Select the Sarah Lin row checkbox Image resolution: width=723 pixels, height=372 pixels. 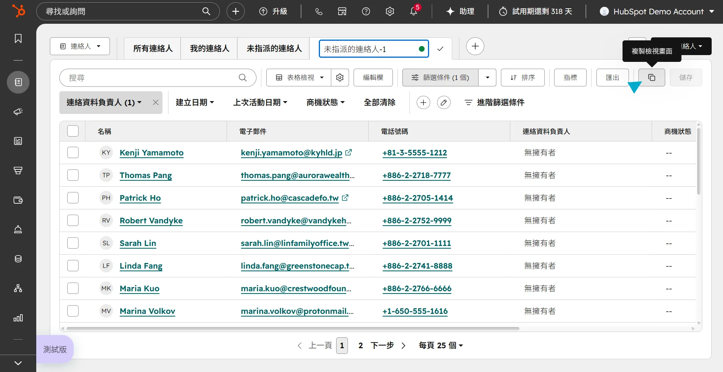point(73,243)
